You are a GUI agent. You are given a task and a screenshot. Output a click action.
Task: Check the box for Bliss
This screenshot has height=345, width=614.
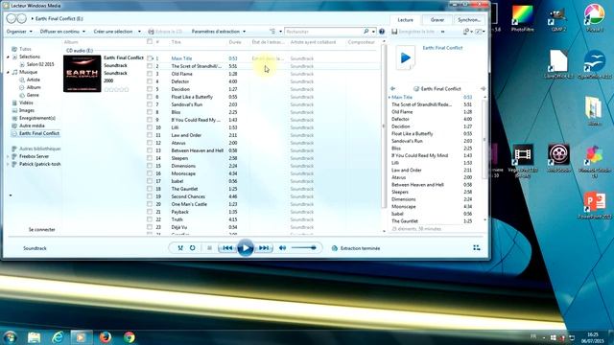(150, 112)
